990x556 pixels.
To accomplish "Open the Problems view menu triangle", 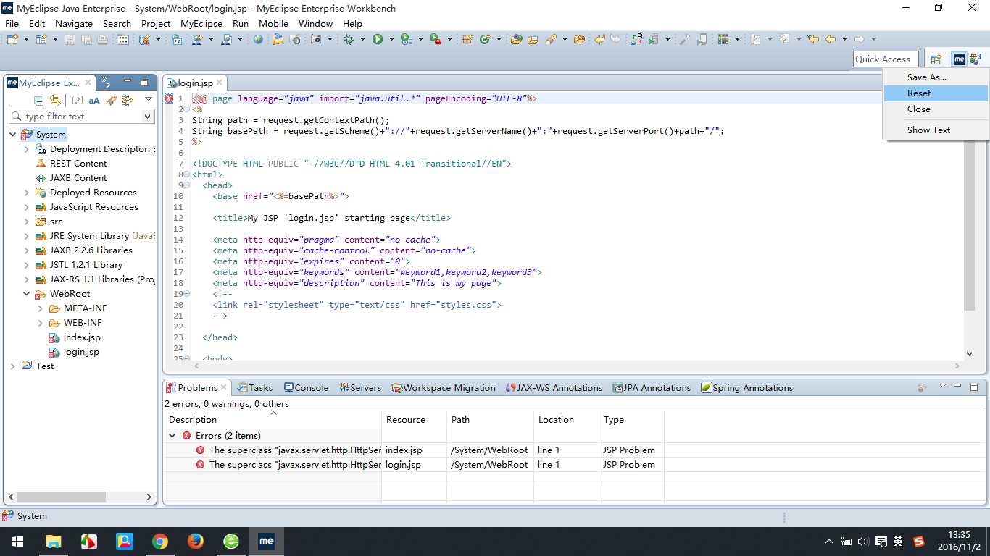I will pos(943,387).
